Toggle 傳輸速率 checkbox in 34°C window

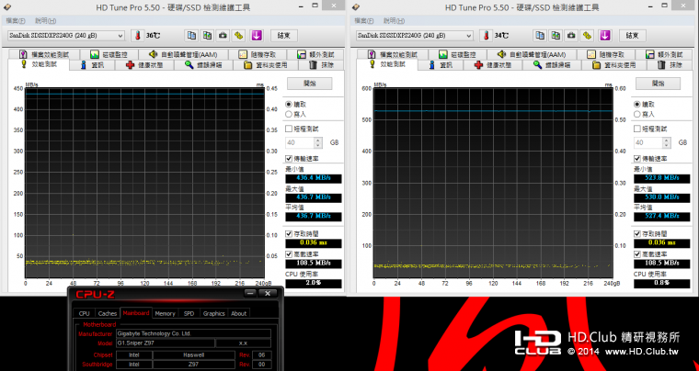[x=637, y=159]
